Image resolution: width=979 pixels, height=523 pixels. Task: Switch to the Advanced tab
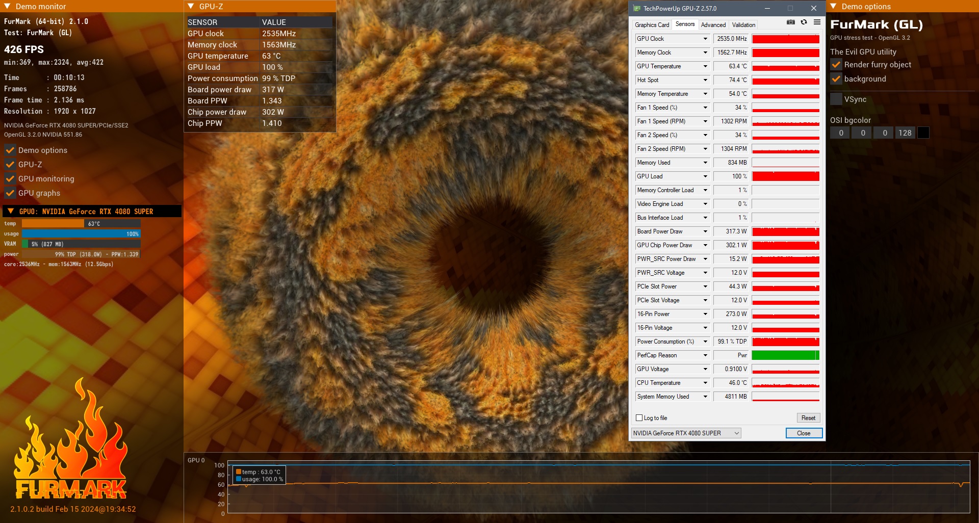click(x=713, y=25)
